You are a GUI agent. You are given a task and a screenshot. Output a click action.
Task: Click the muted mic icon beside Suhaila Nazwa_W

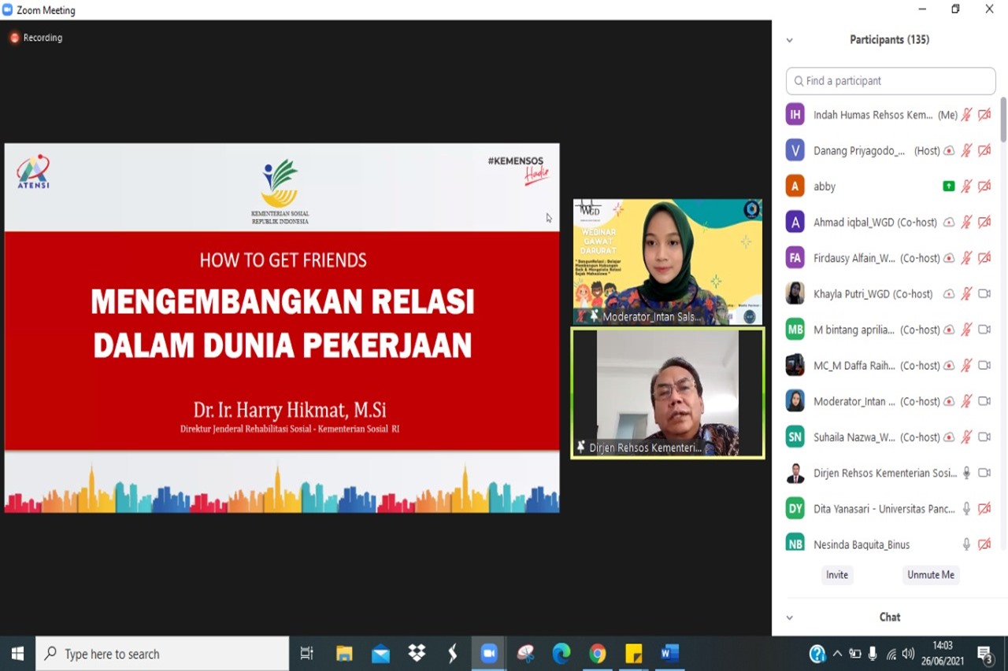[966, 437]
